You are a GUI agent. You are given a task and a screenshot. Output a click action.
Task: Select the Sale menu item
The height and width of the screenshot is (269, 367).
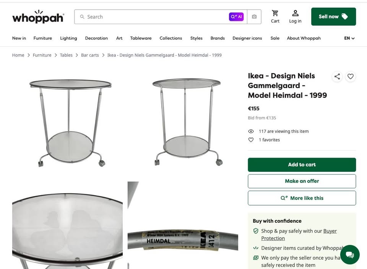[275, 38]
